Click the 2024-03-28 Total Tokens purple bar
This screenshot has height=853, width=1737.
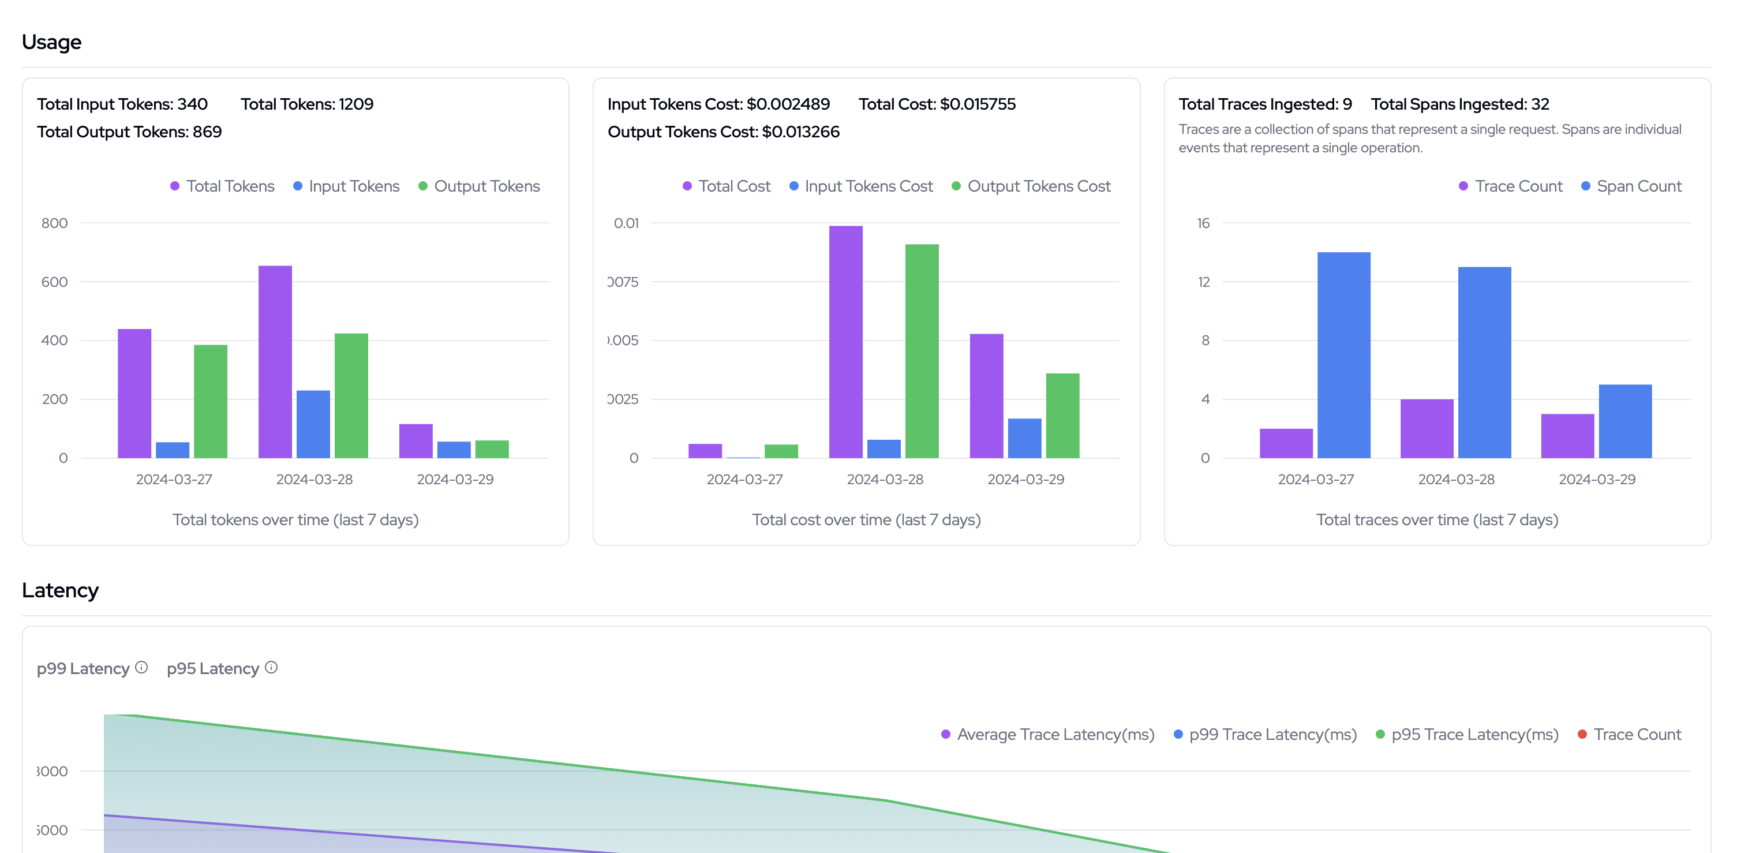click(x=275, y=361)
